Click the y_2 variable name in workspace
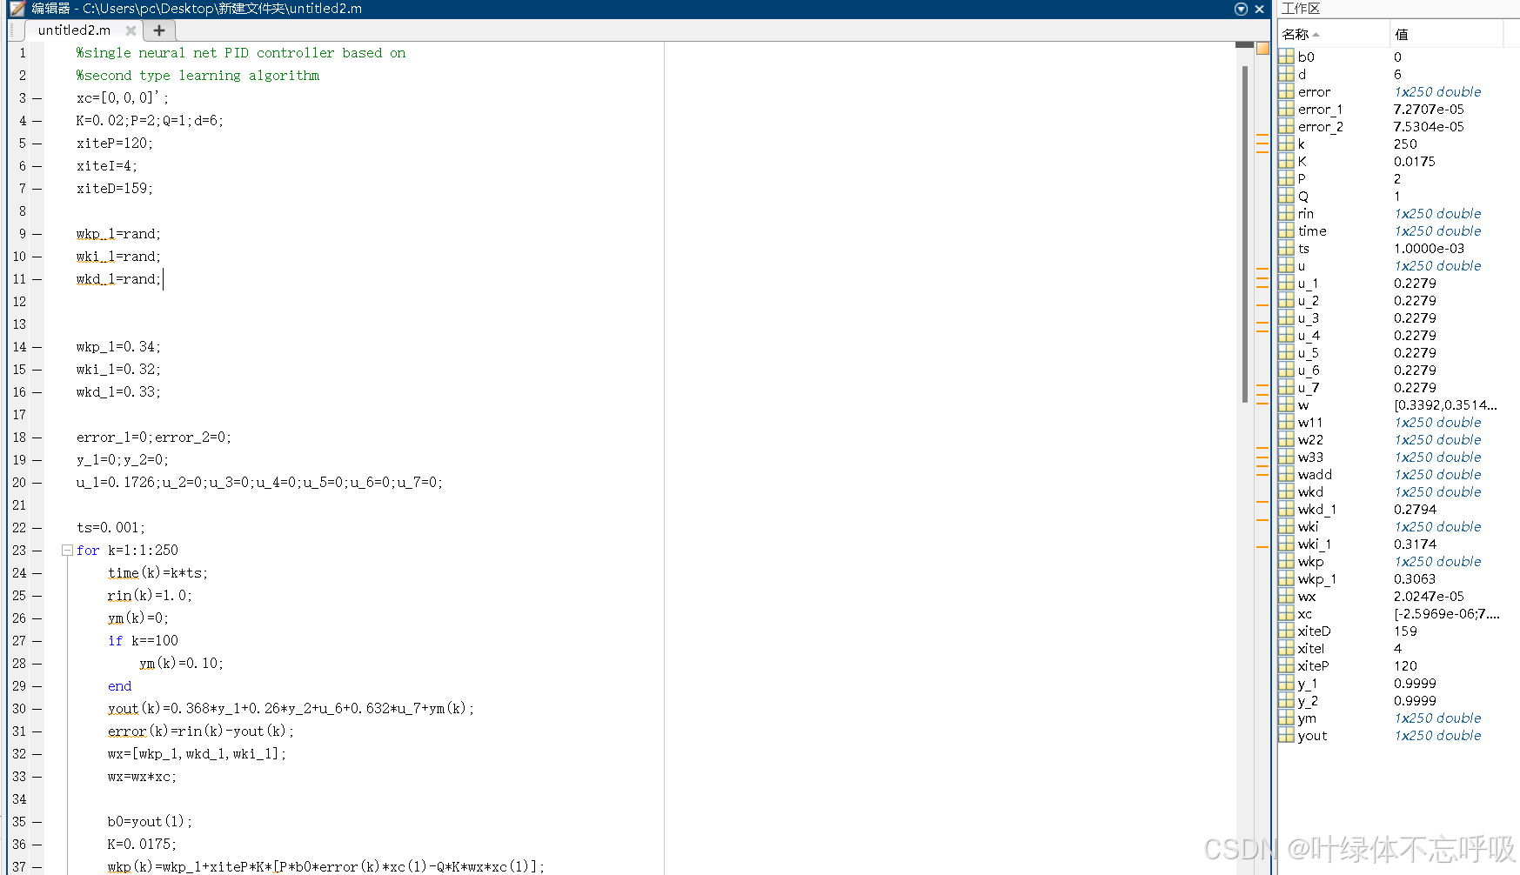The height and width of the screenshot is (875, 1520). pos(1308,700)
